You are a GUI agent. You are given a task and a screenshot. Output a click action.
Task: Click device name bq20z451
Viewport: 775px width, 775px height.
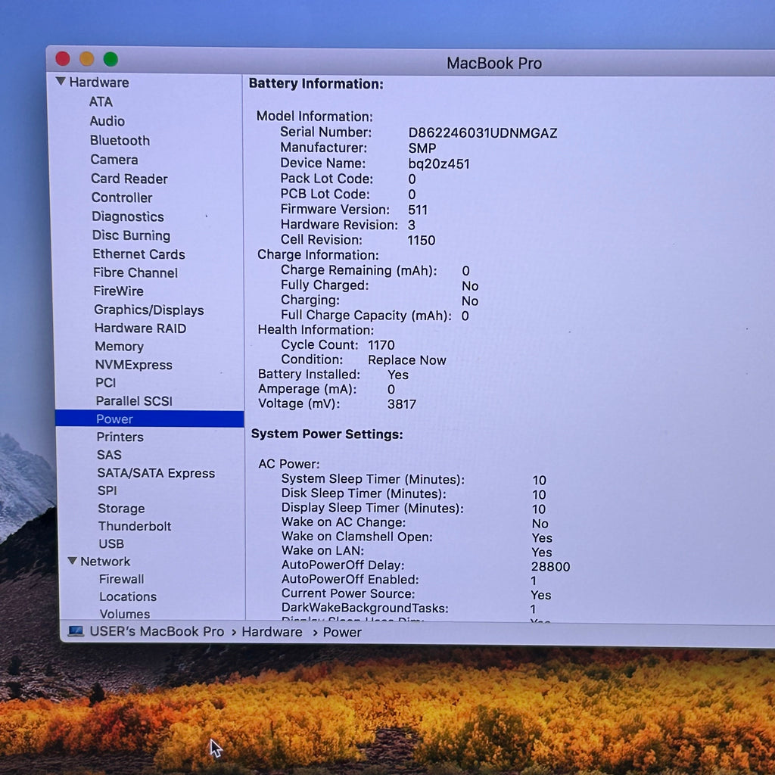coord(439,164)
